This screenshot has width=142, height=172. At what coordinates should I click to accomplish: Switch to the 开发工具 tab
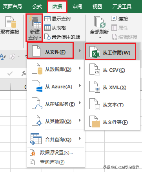point(122,6)
